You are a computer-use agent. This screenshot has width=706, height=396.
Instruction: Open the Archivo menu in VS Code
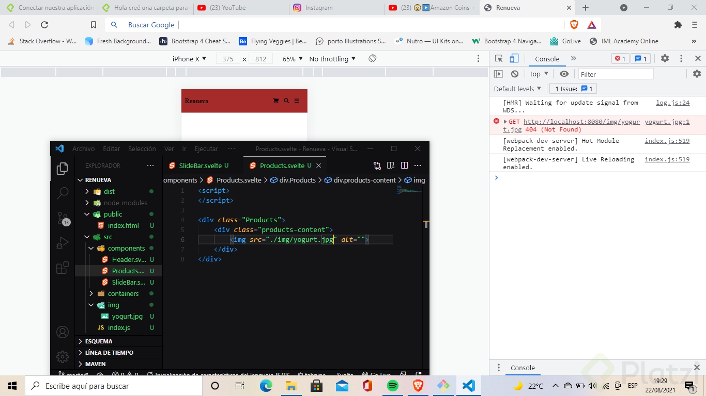pos(84,148)
